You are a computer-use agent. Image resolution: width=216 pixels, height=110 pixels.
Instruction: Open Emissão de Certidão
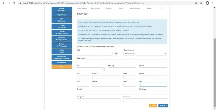(61, 26)
